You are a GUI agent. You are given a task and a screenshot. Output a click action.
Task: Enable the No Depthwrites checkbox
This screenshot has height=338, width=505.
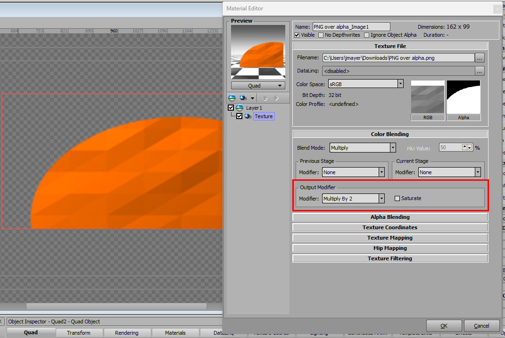pos(321,35)
